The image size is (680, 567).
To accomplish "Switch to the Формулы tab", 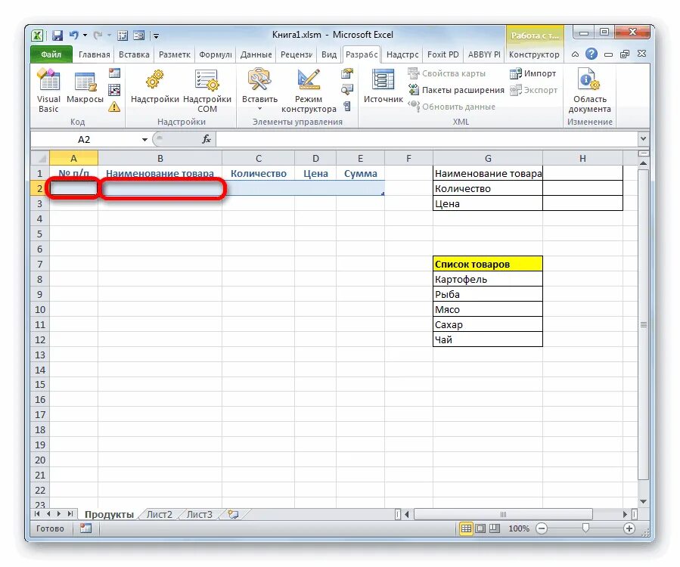I will pyautogui.click(x=215, y=54).
